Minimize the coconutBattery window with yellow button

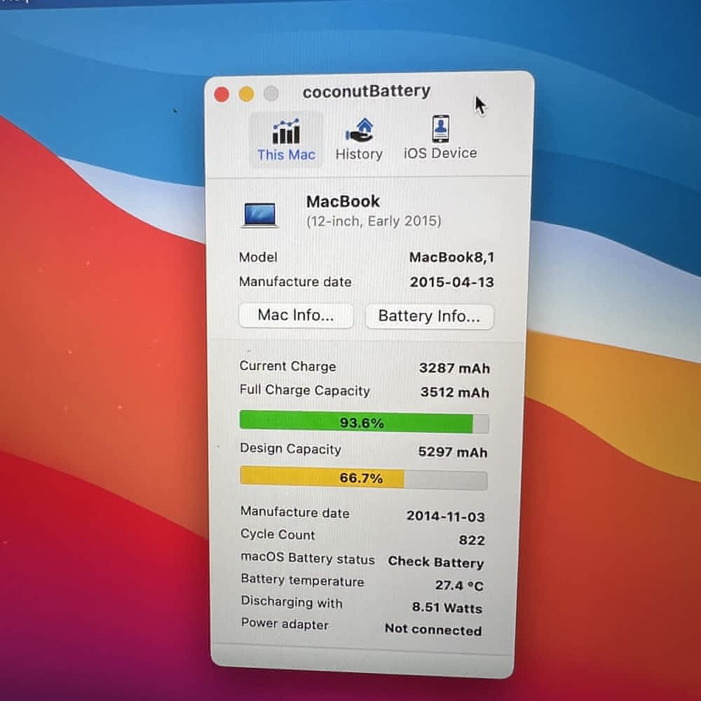tap(246, 95)
